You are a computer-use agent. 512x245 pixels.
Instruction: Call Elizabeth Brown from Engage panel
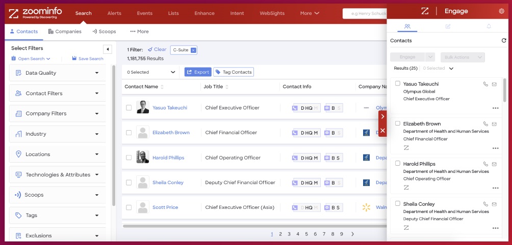[x=485, y=124]
